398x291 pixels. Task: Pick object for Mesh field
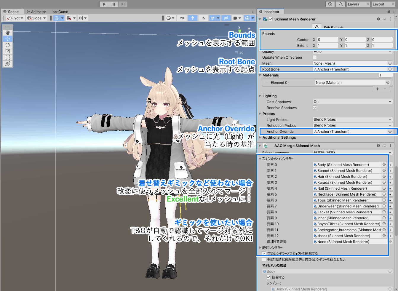[390, 63]
